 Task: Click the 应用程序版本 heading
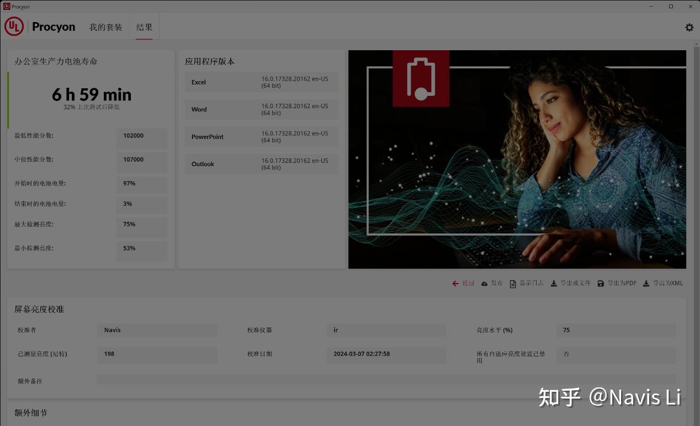coord(210,61)
